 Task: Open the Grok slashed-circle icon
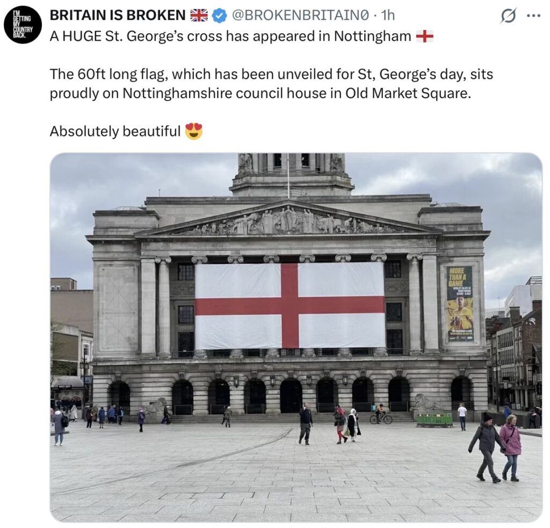[x=509, y=16]
